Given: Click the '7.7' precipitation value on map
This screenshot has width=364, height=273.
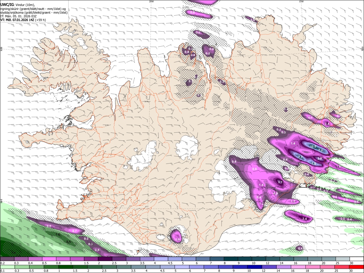Looking at the screenshot, I should 300,157.
